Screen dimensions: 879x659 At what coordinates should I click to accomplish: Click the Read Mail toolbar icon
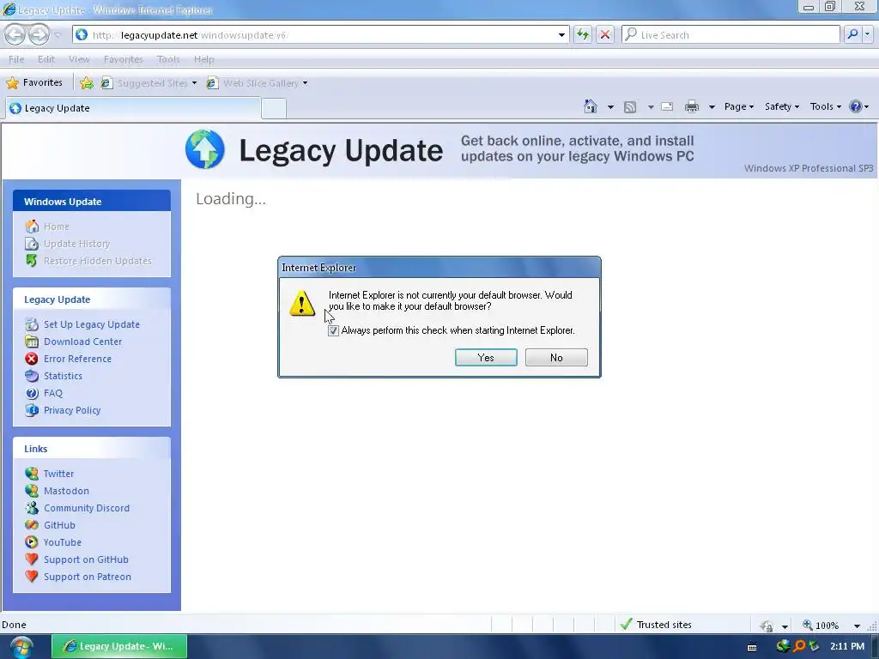click(667, 106)
